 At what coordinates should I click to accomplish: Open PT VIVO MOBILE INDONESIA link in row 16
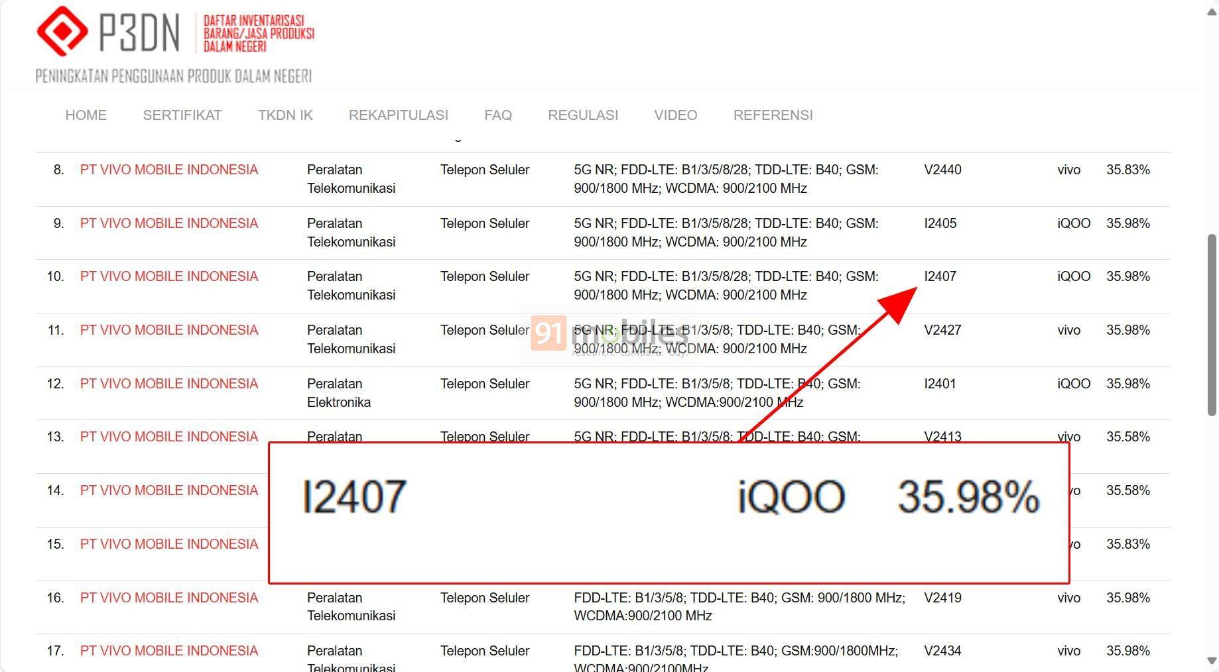coord(169,598)
